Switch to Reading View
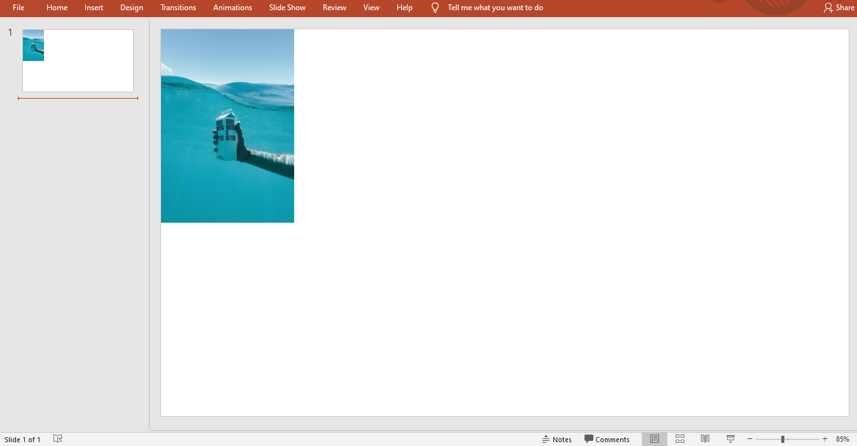Viewport: 857px width, 446px height. pos(705,439)
